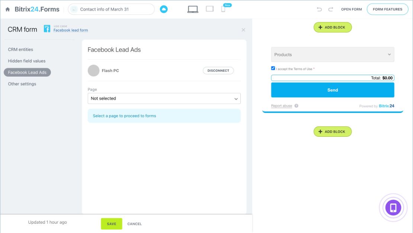Click the blue cloud publish icon
Image resolution: width=413 pixels, height=233 pixels.
[164, 9]
